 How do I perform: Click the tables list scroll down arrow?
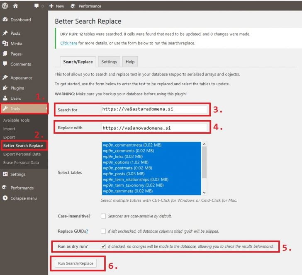[205, 193]
